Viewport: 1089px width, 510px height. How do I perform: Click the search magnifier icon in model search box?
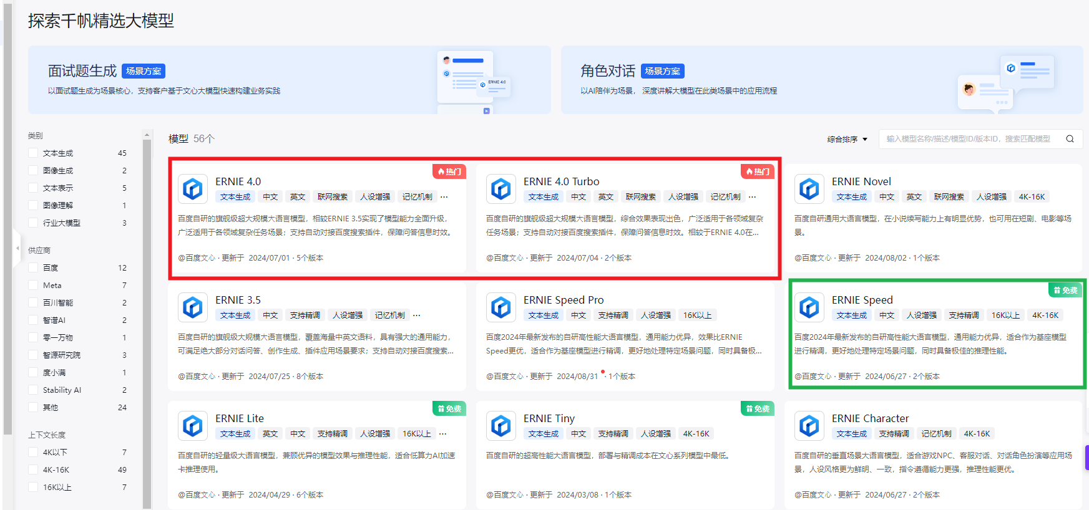point(1070,139)
